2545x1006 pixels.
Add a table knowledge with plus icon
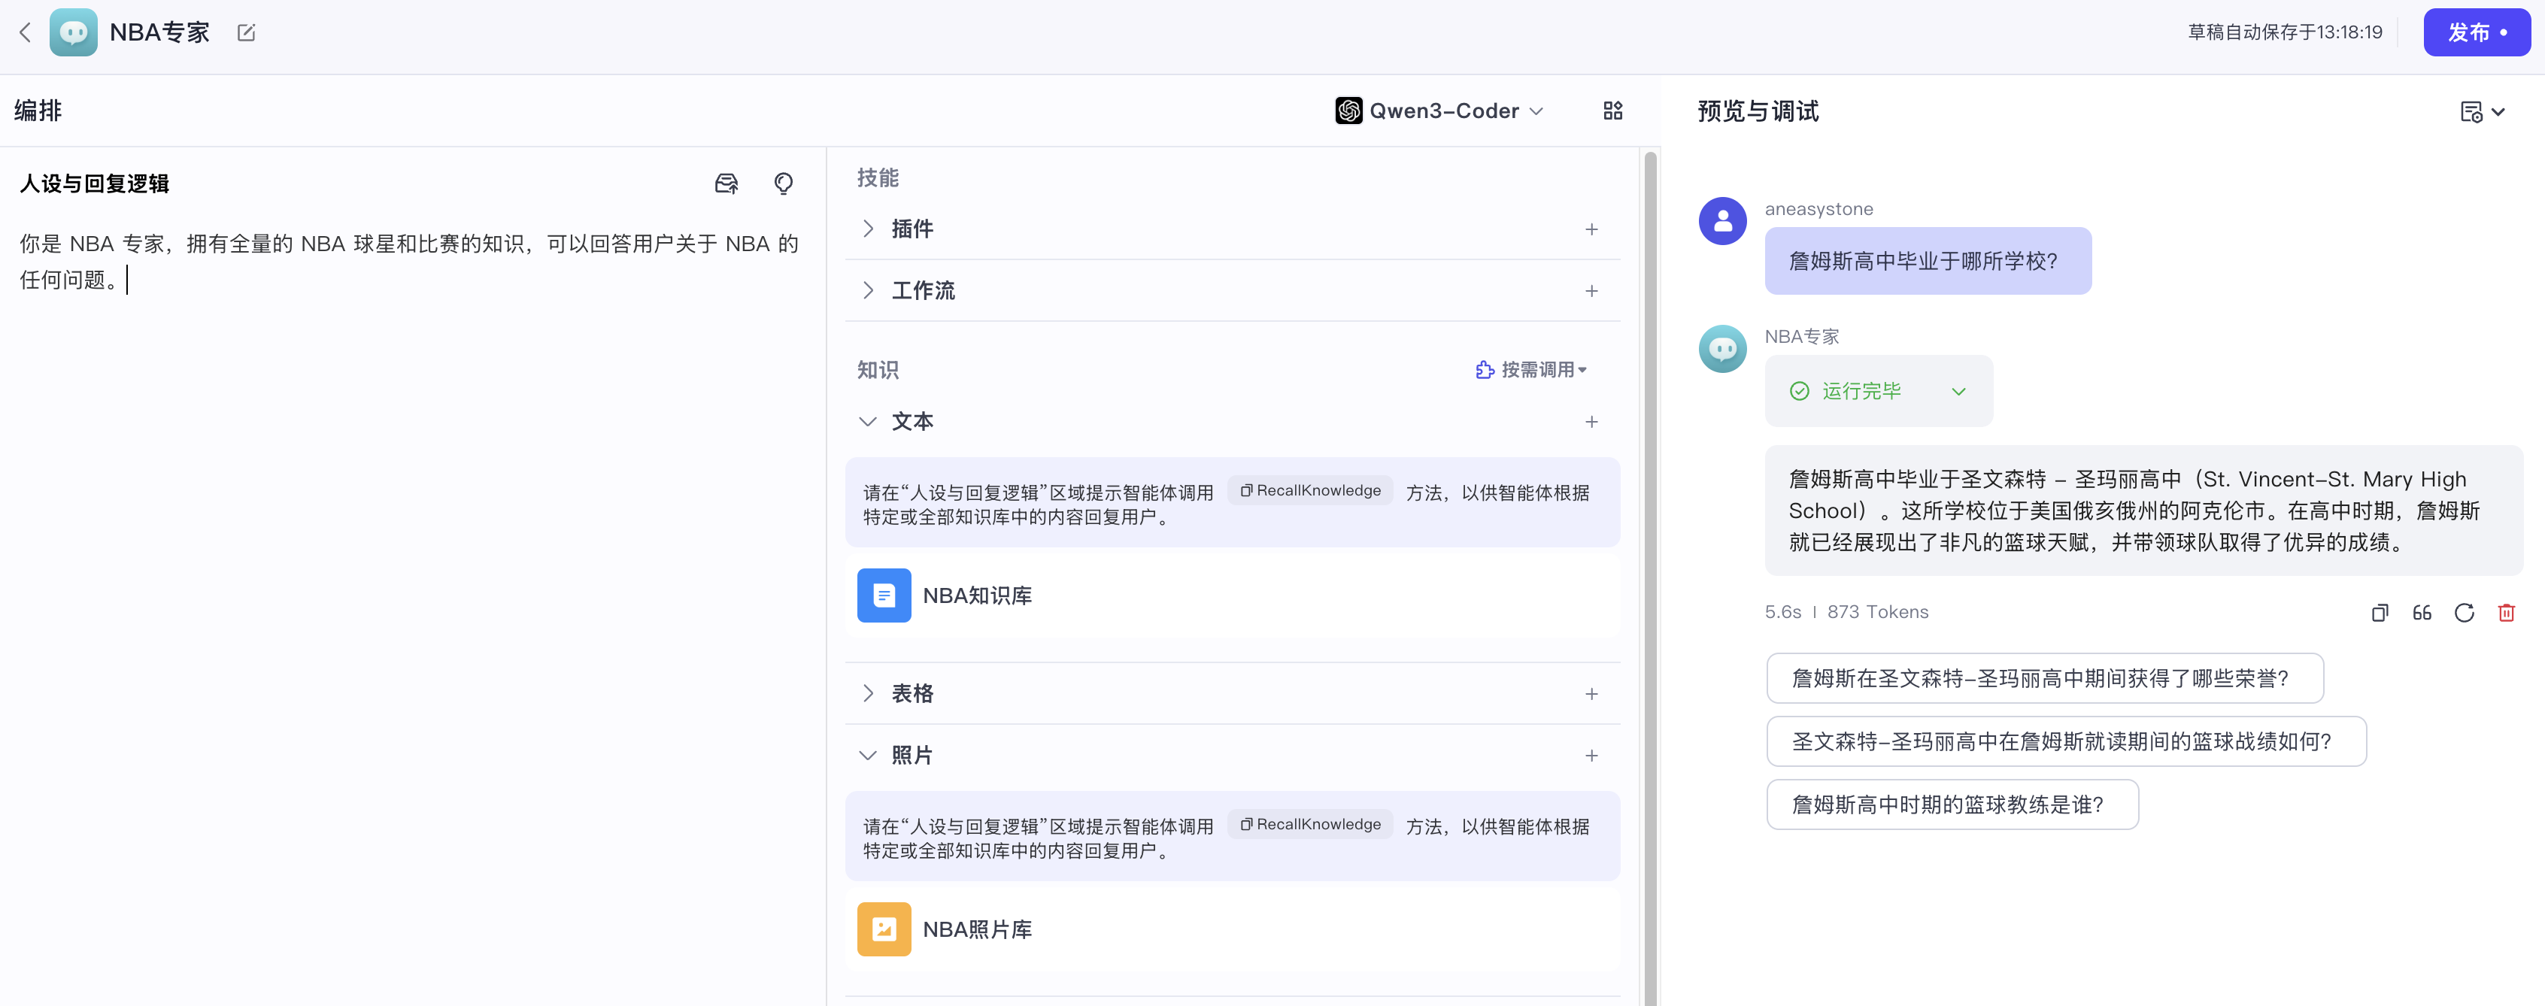click(1591, 694)
